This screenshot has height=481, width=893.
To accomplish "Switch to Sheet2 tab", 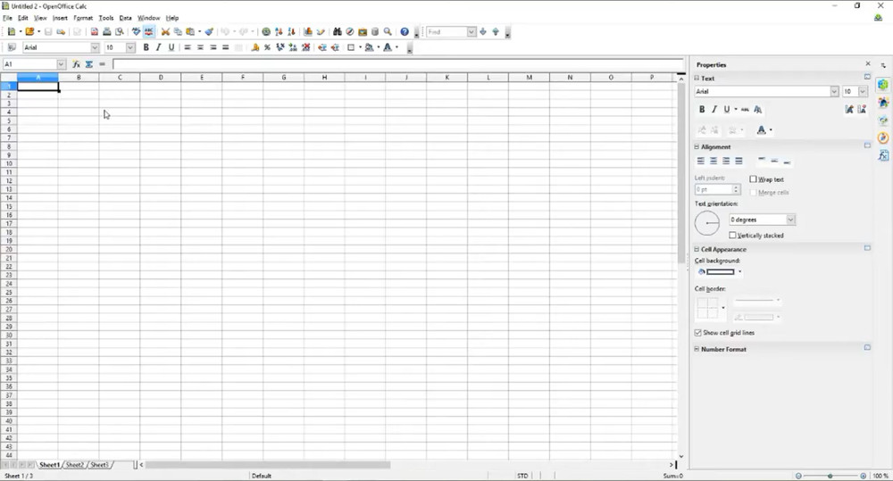I will click(x=75, y=465).
